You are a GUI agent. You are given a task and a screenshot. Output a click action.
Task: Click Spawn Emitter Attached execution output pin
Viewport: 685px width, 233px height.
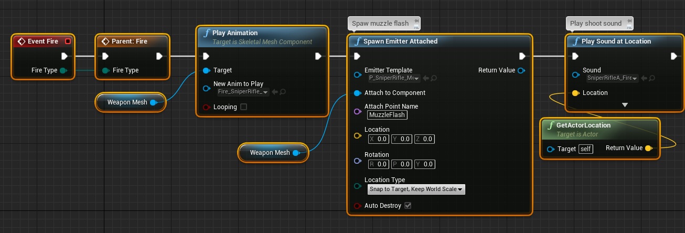click(522, 56)
